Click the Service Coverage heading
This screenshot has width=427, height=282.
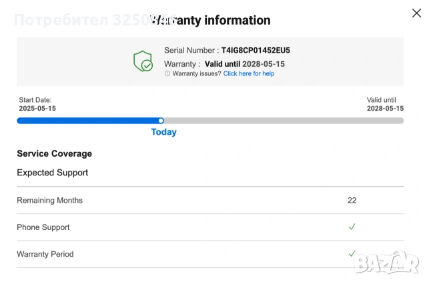coord(55,153)
